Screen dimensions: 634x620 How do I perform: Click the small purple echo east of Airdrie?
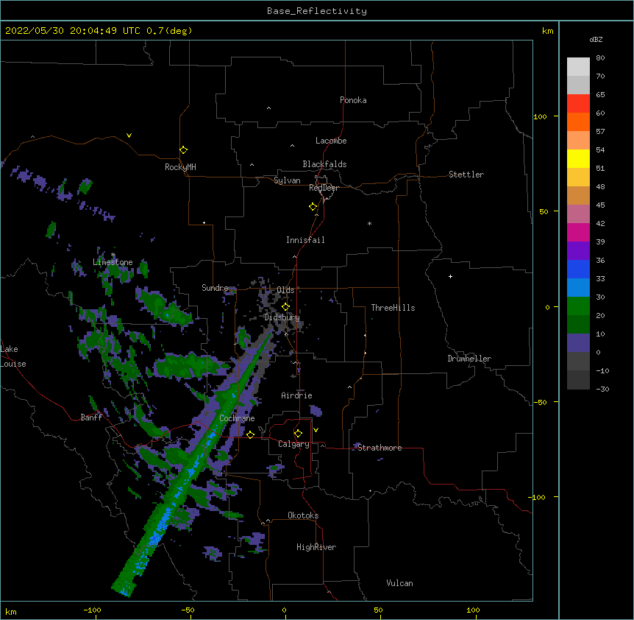316,412
